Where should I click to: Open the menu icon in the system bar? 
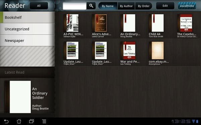[44, 121]
